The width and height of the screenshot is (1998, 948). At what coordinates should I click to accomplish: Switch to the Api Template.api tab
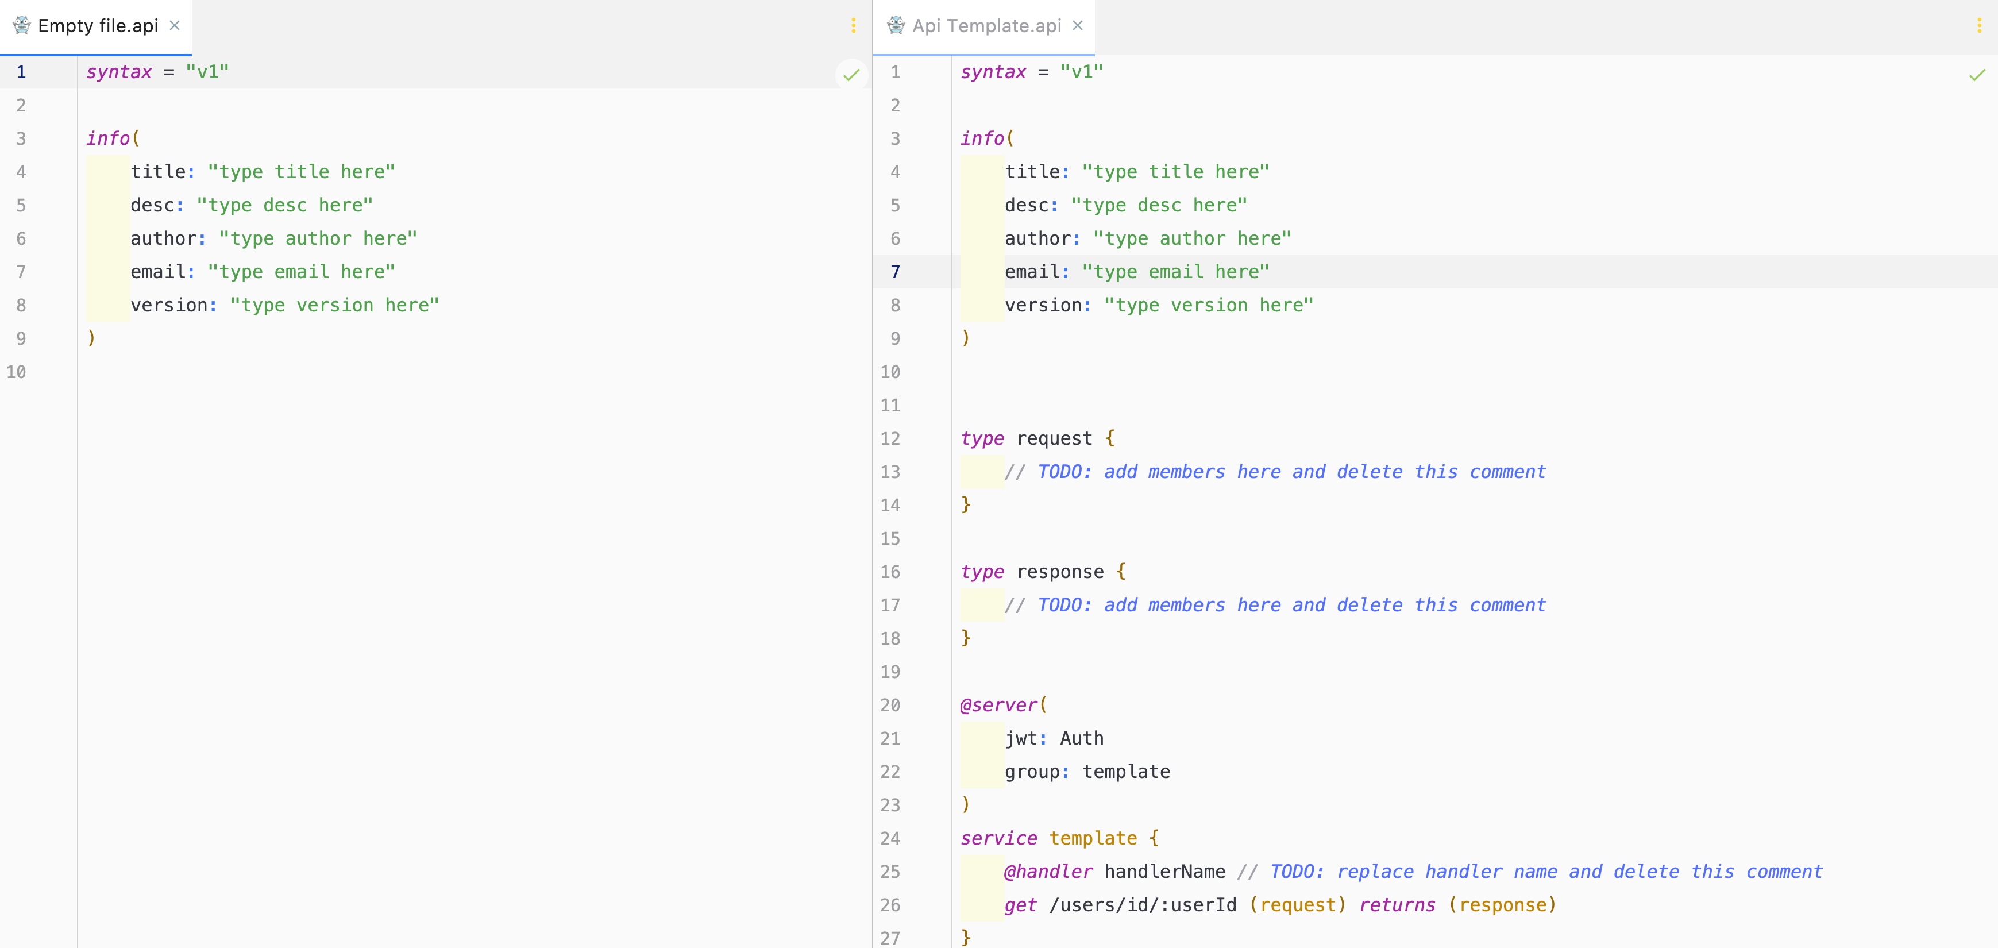986,26
